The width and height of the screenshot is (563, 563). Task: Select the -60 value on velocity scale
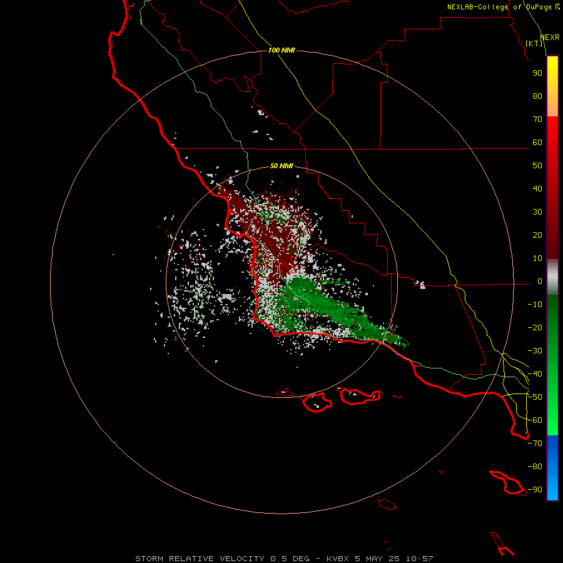pyautogui.click(x=535, y=420)
